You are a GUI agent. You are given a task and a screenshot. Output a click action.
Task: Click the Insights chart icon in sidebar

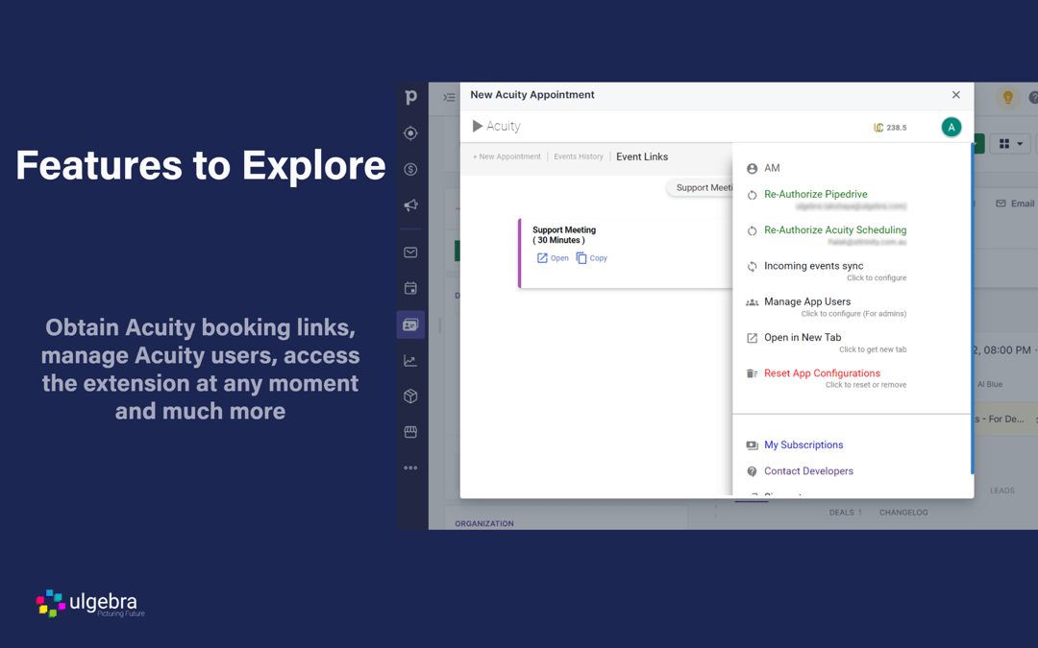coord(410,359)
